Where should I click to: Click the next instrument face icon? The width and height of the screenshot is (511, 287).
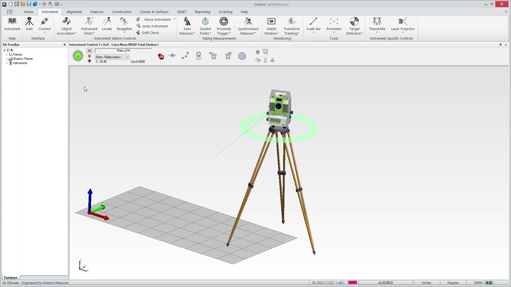point(228,56)
